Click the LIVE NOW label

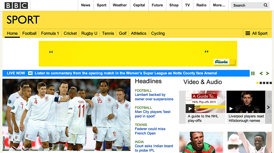tap(16, 73)
